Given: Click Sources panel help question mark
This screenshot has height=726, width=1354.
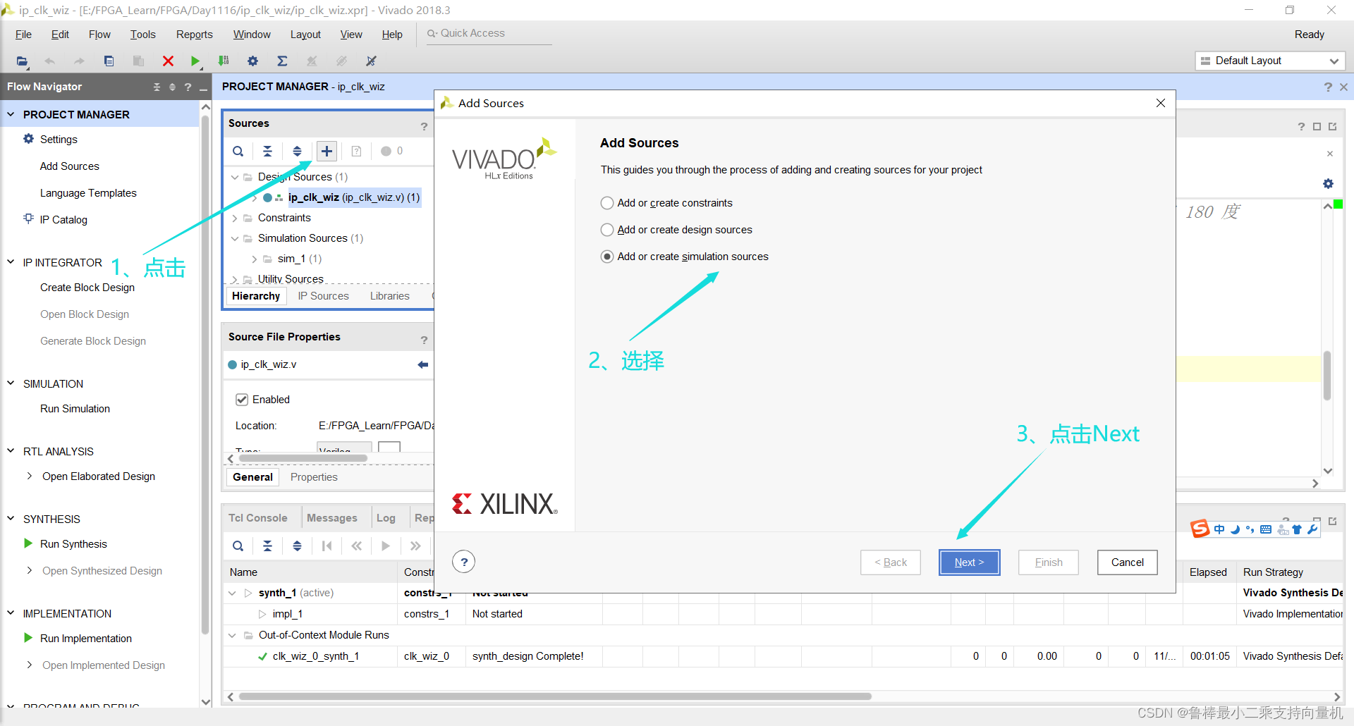Looking at the screenshot, I should [424, 126].
